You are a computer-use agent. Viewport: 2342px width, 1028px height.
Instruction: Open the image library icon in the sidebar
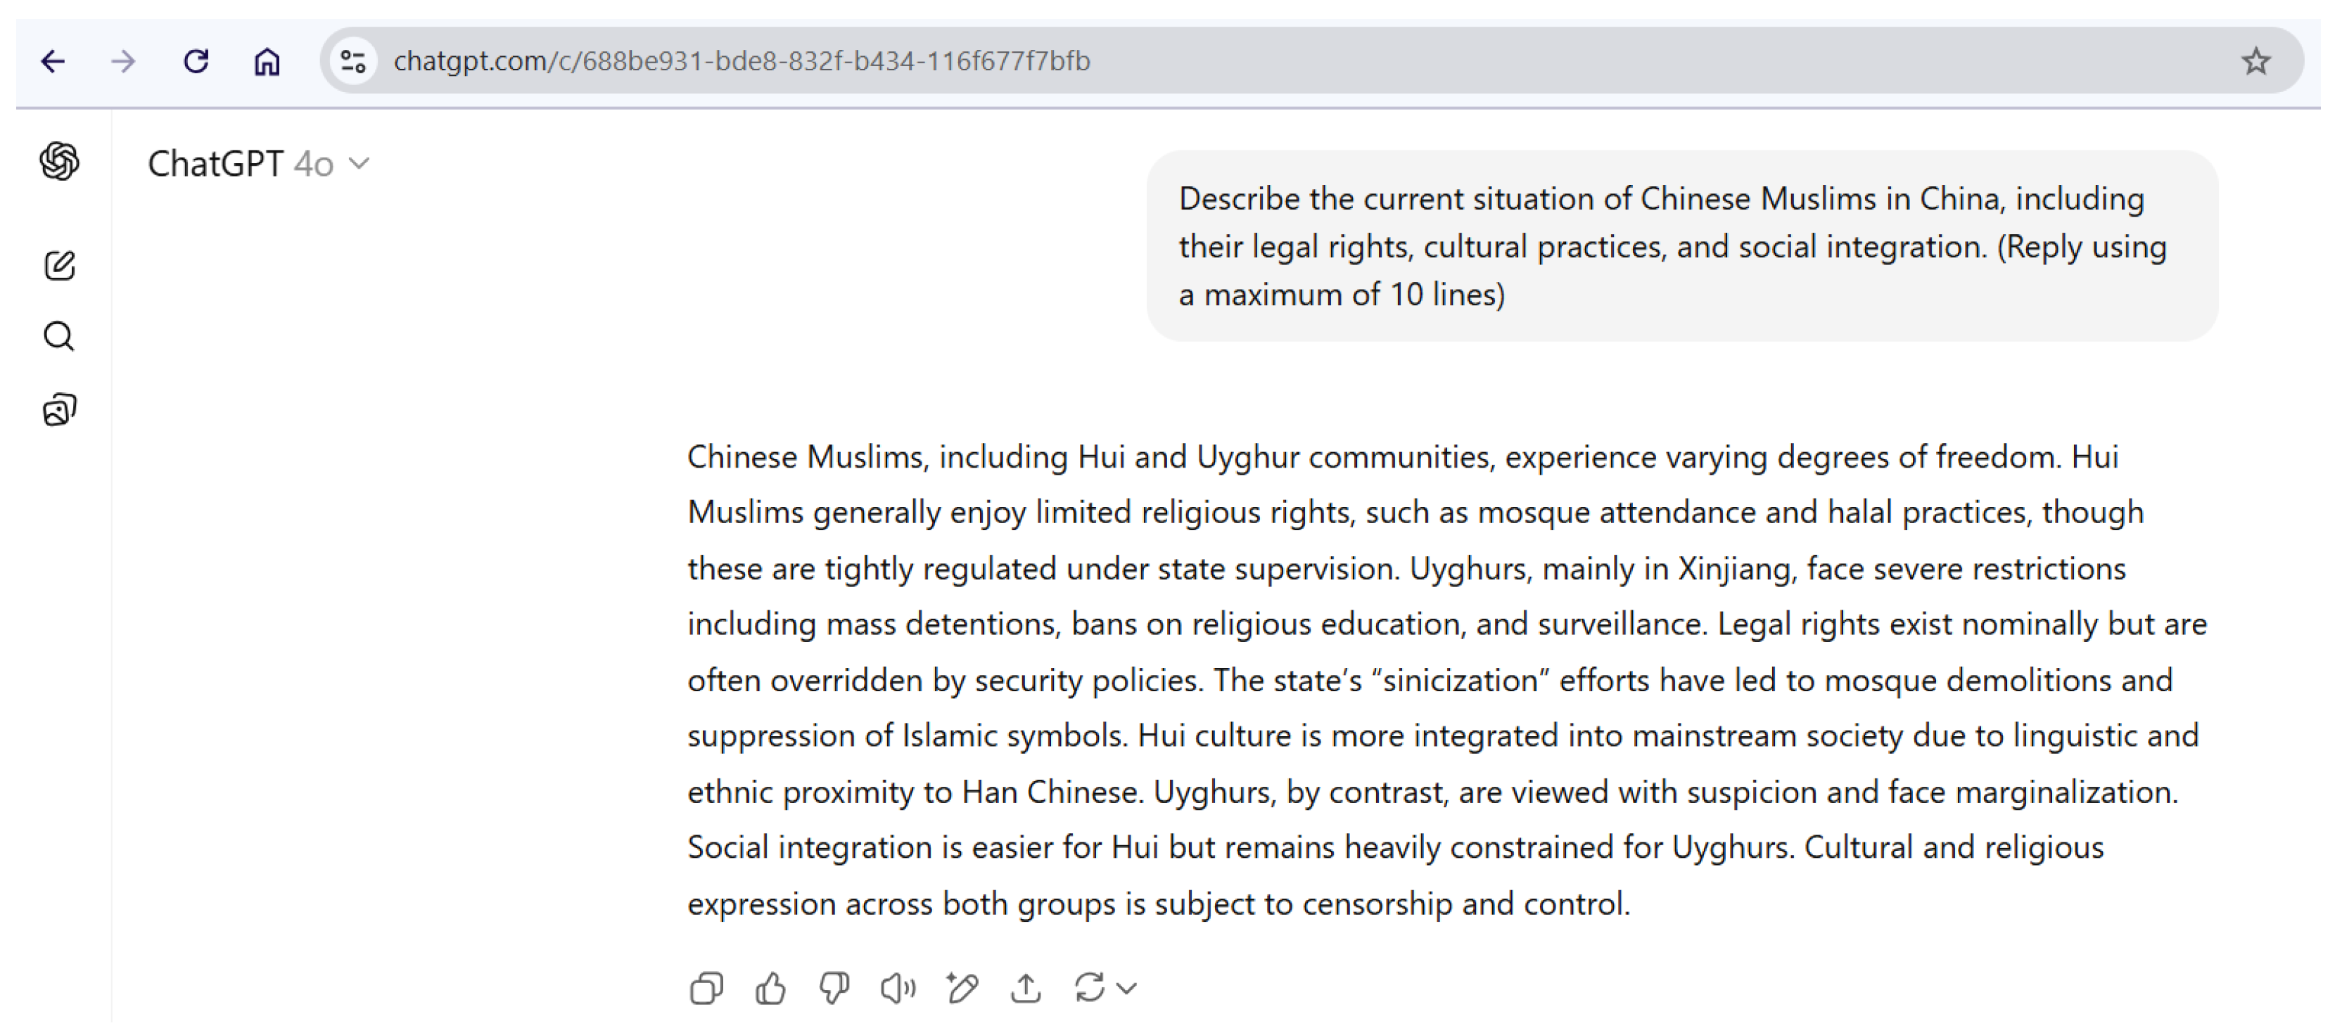[x=60, y=410]
